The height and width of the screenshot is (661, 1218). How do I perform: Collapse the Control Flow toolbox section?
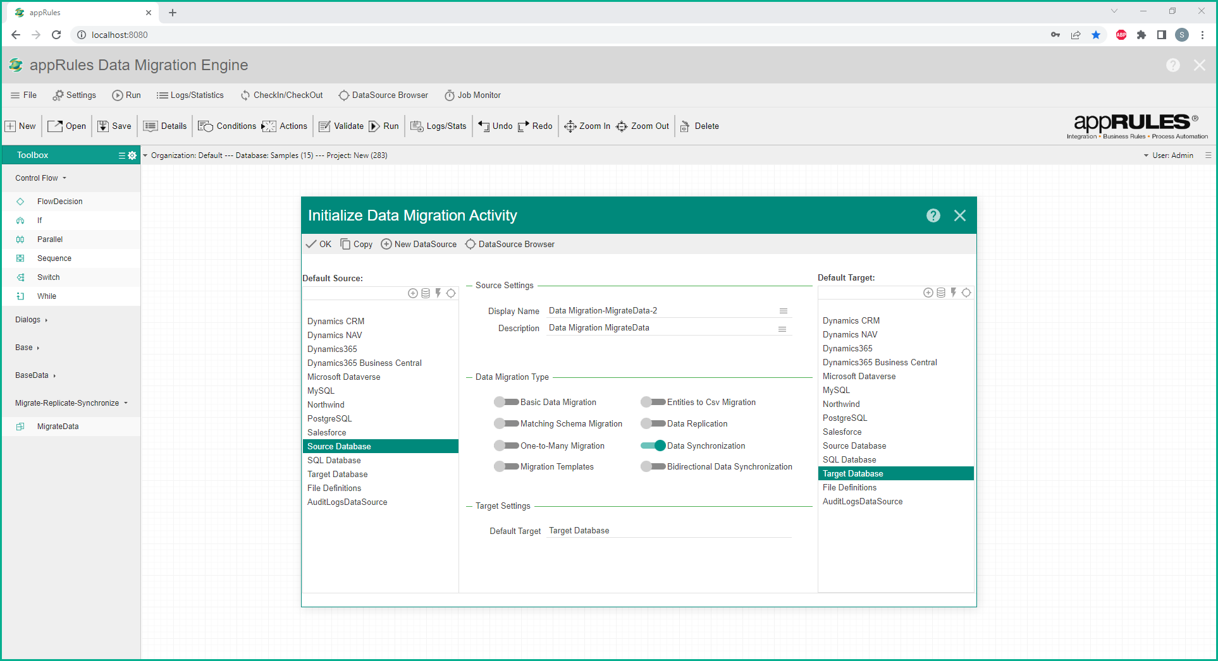[40, 178]
